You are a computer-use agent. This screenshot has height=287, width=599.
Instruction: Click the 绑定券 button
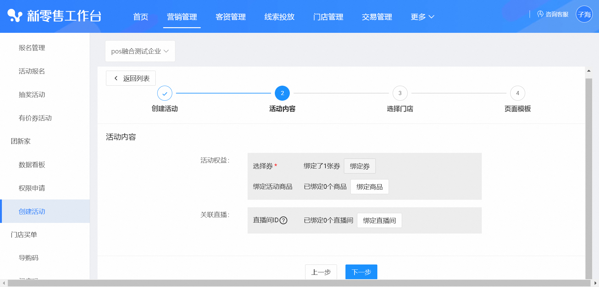(x=360, y=166)
